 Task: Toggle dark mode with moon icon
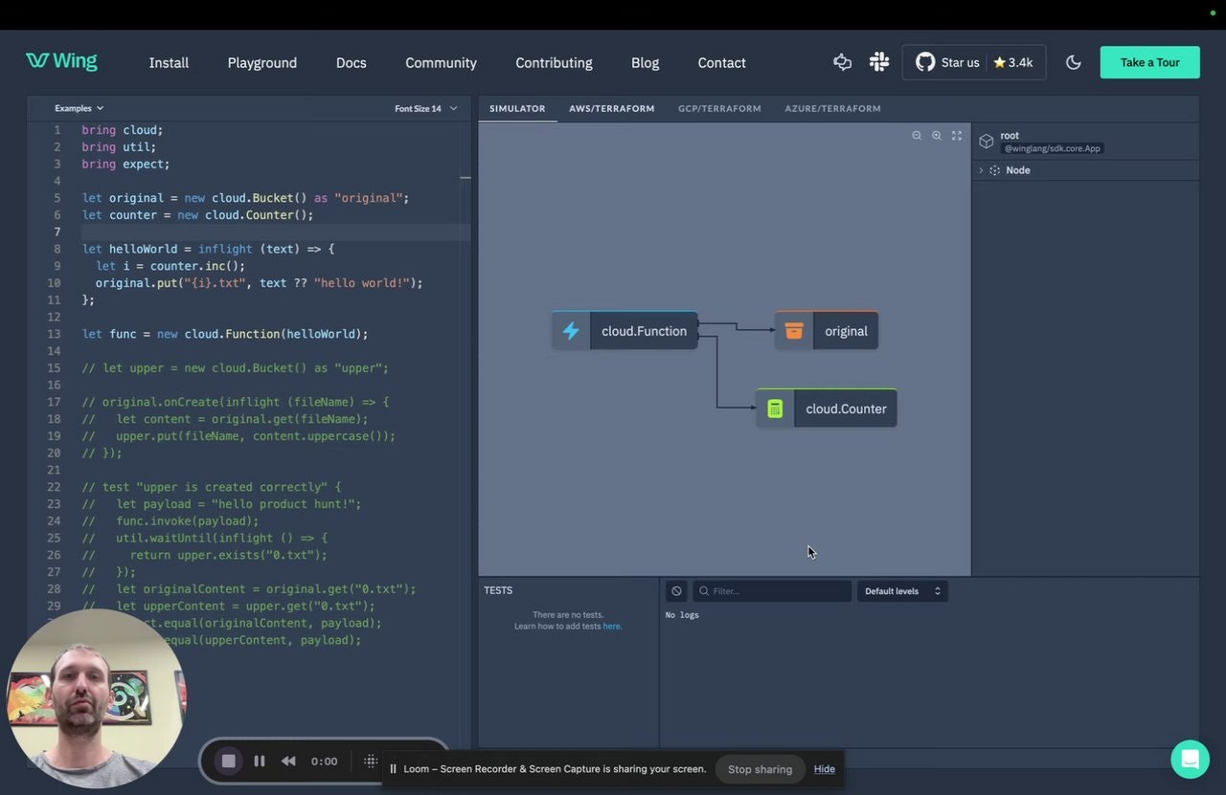point(1074,62)
